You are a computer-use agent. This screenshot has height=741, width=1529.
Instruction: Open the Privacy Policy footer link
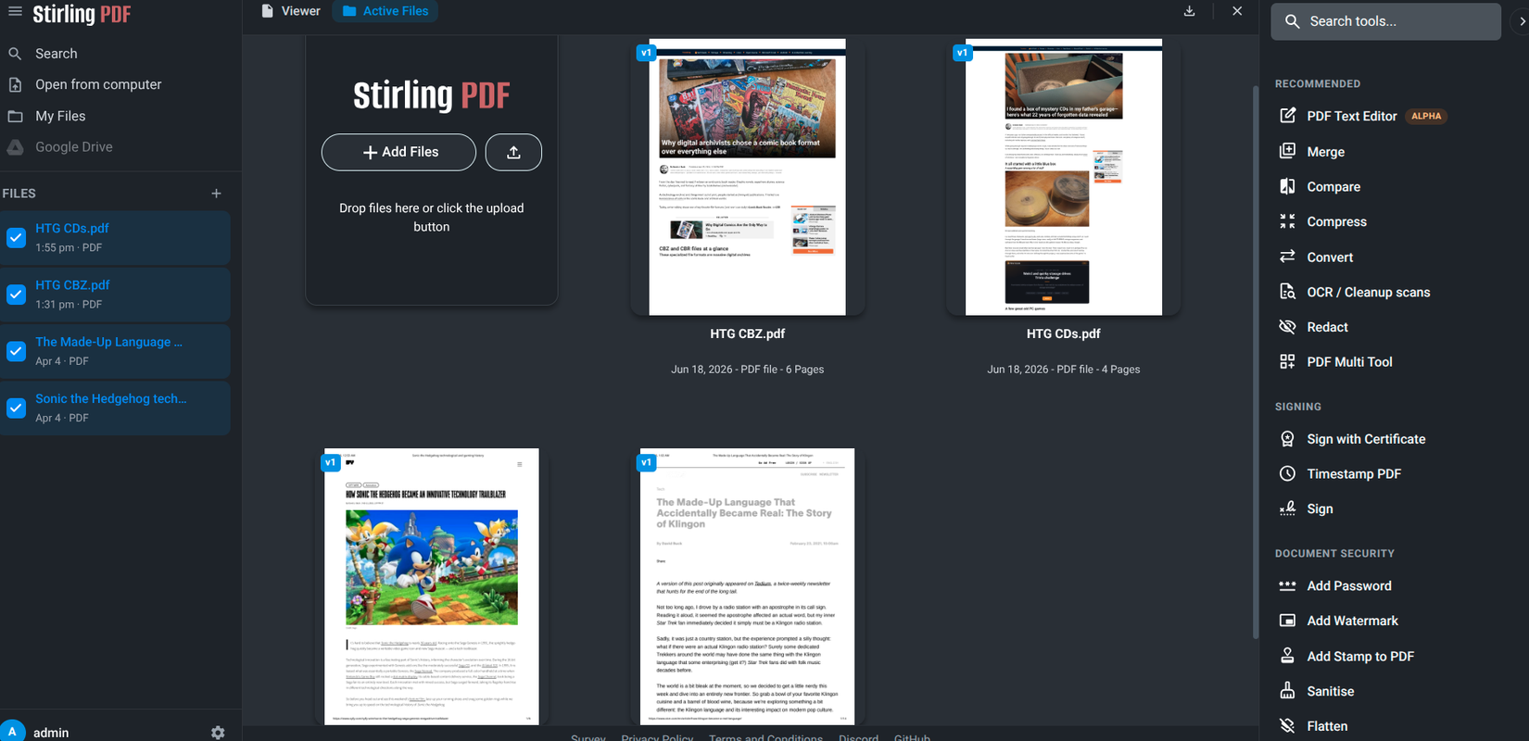657,737
